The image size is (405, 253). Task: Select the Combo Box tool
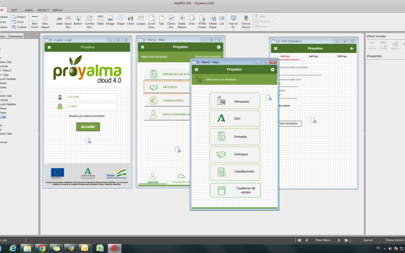point(89,22)
